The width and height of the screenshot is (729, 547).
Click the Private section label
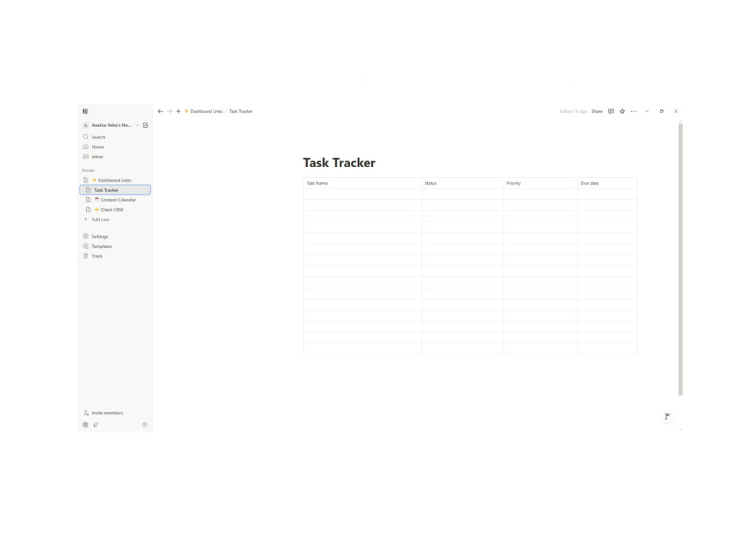[88, 171]
